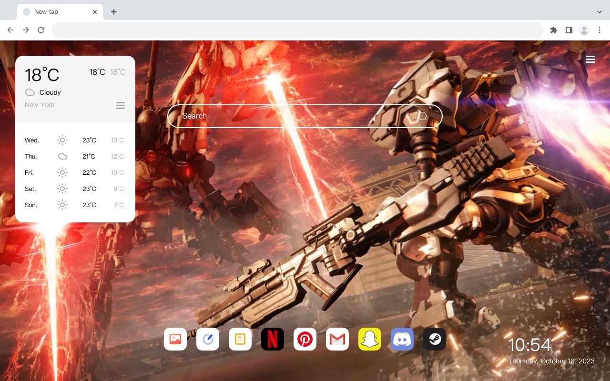Open the weather widget menu icon
This screenshot has height=381, width=610.
click(x=121, y=105)
